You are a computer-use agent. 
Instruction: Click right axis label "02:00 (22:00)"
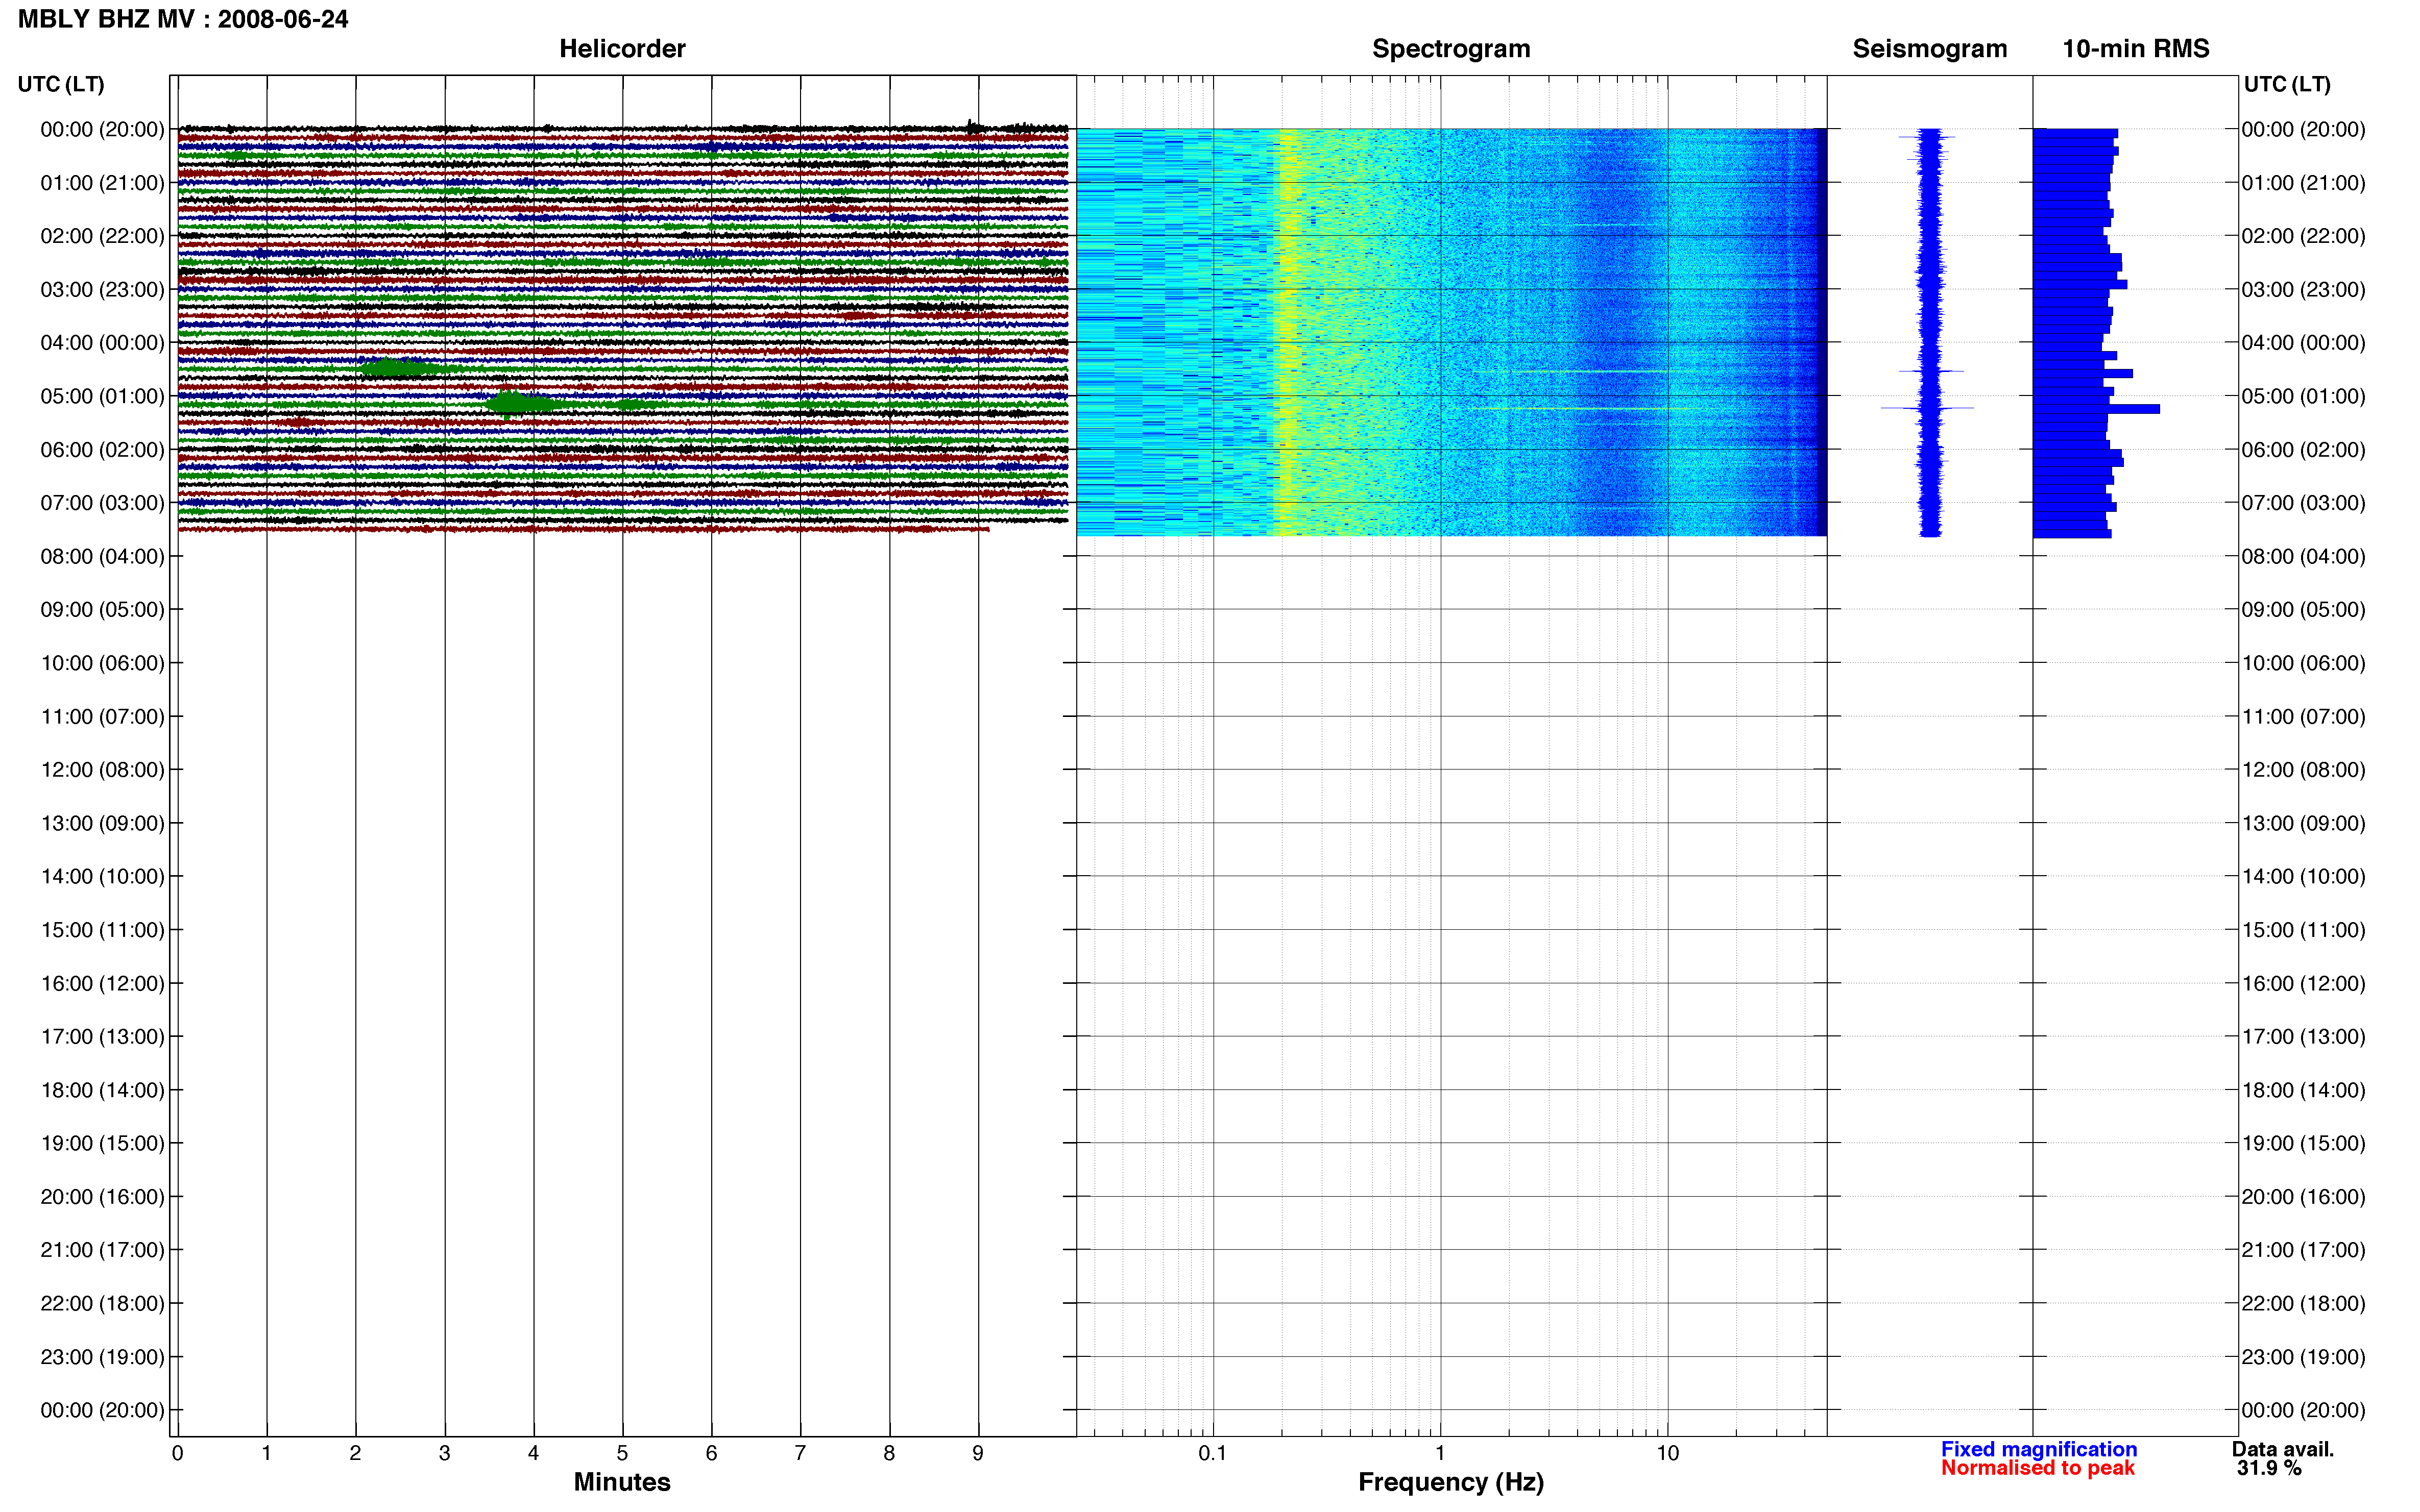pos(2303,236)
